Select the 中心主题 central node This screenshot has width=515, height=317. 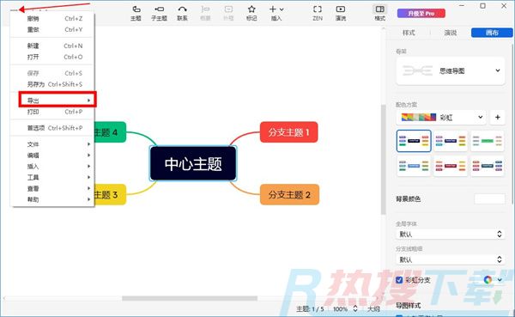click(193, 164)
